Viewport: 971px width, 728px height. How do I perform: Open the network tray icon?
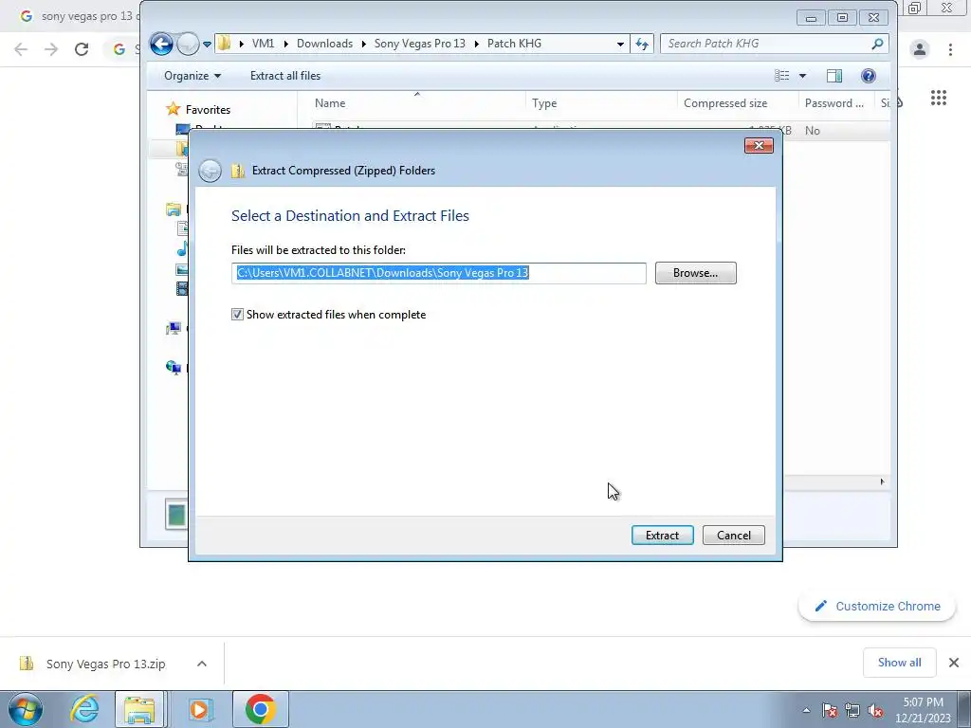(x=852, y=710)
